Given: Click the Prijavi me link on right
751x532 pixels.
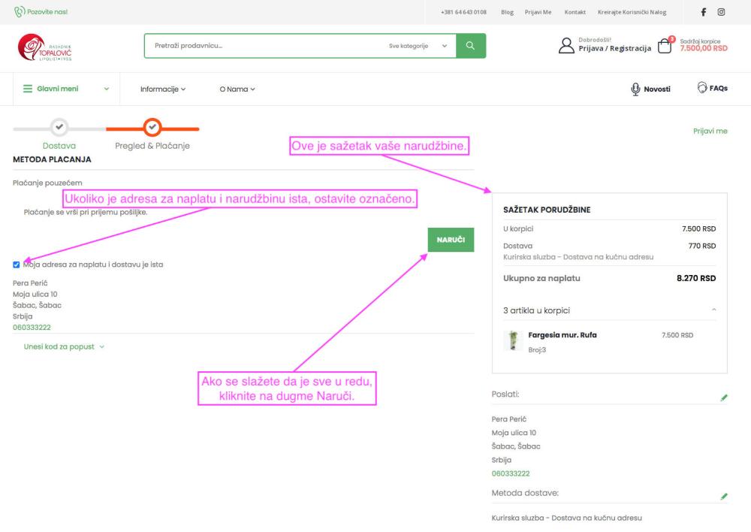Looking at the screenshot, I should coord(710,131).
